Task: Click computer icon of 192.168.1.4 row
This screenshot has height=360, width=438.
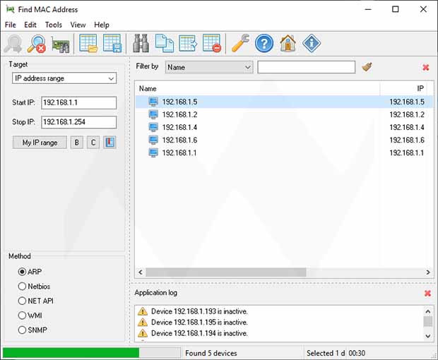Action: pos(153,127)
